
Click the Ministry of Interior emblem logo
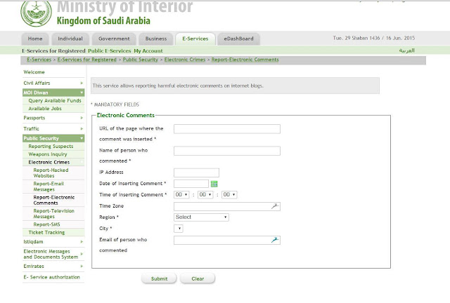pos(36,13)
